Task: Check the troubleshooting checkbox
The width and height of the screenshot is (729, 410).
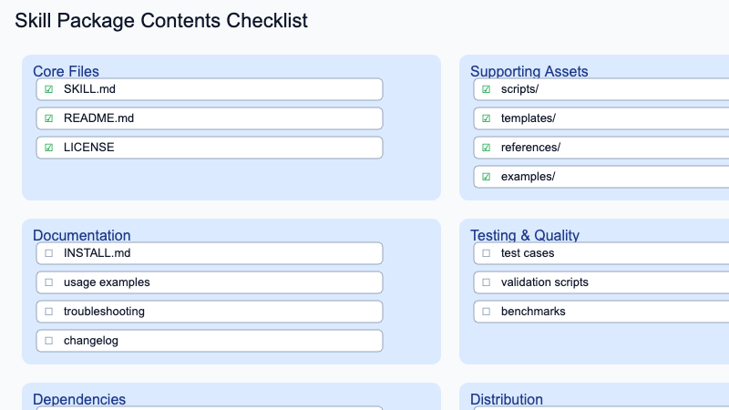Action: [x=49, y=312]
